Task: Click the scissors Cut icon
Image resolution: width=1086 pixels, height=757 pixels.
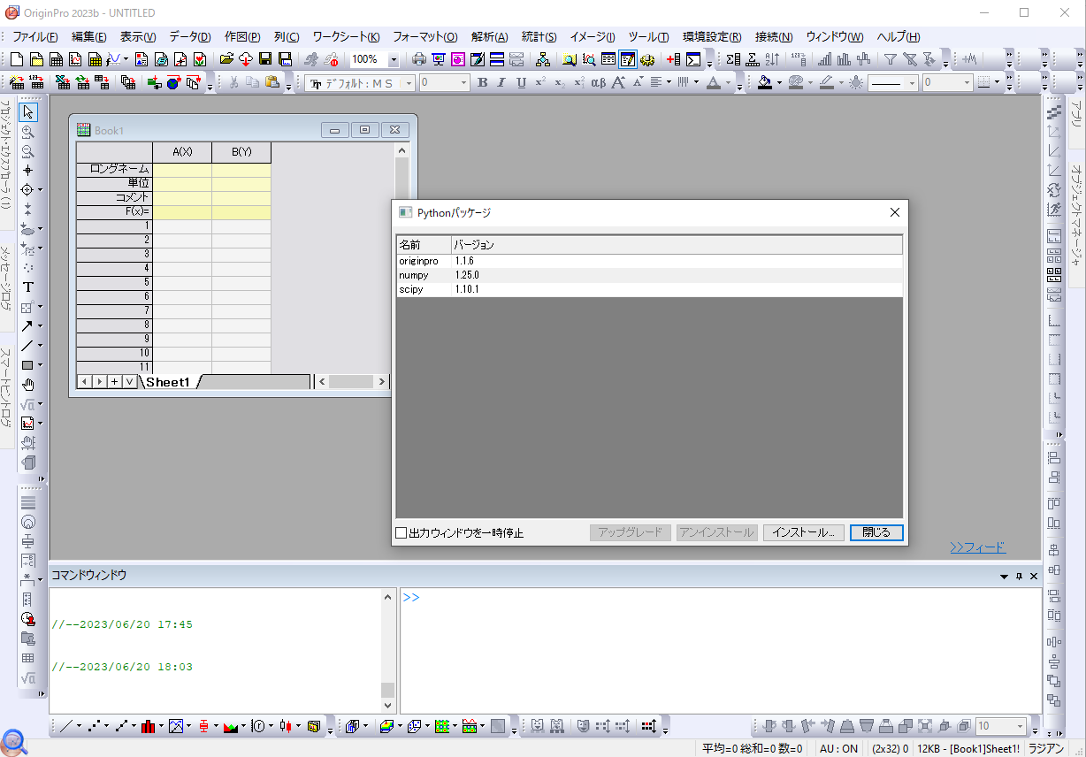Action: [x=233, y=82]
